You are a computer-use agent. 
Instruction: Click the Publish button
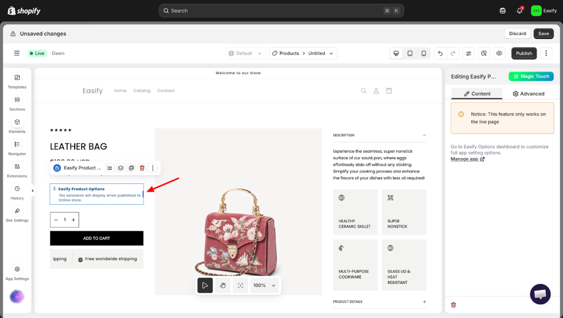(524, 53)
